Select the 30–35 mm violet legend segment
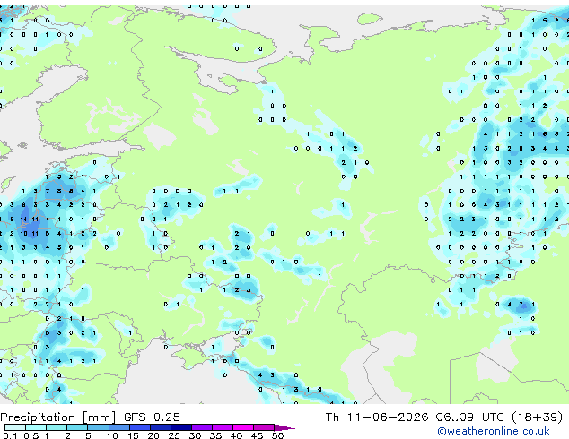 coord(201,427)
